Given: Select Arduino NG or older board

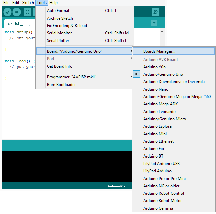Looking at the screenshot, I should tap(174, 186).
